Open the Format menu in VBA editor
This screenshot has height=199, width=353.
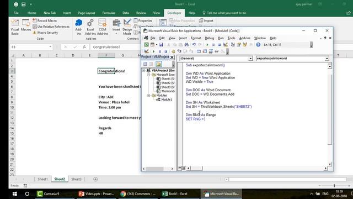196,38
